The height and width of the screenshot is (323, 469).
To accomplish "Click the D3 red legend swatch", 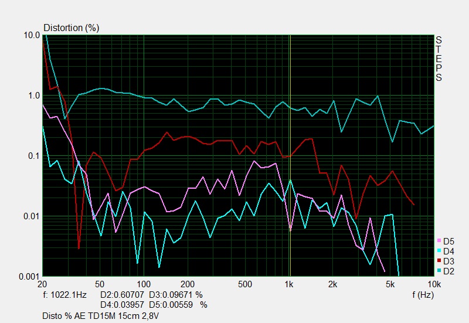I will click(x=439, y=261).
